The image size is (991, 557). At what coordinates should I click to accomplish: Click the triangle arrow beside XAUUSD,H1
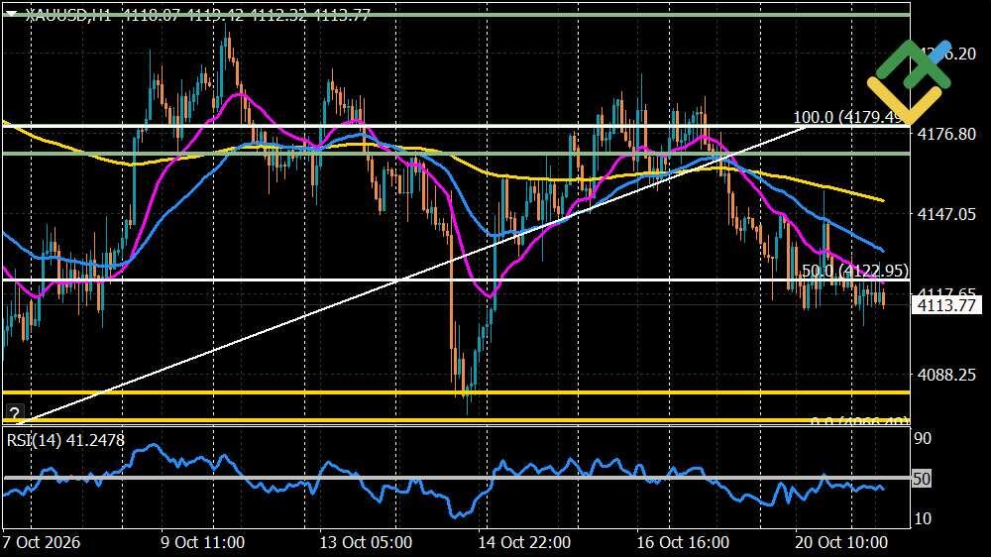click(x=11, y=13)
